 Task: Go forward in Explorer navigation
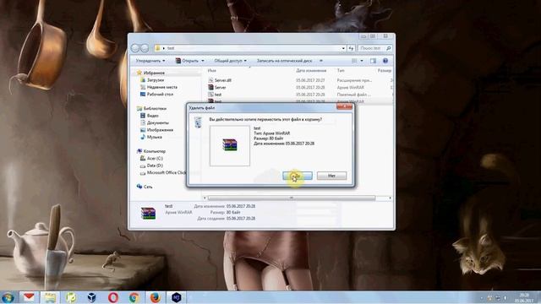coord(145,48)
